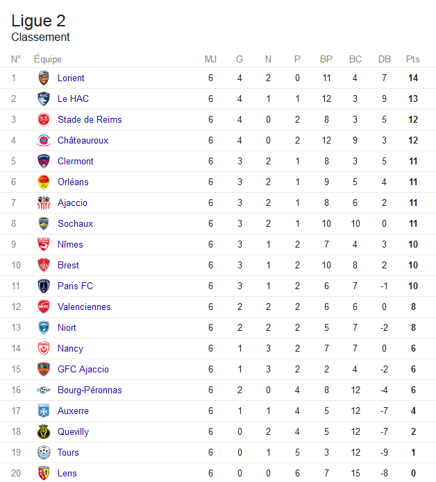Open the Nîmes team page link
The height and width of the screenshot is (482, 436).
70,244
